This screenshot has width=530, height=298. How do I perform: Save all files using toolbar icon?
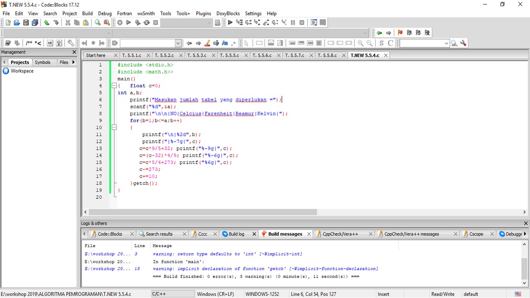tap(35, 23)
